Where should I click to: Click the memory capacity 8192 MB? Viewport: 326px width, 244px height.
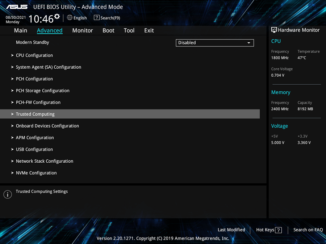[x=305, y=109]
